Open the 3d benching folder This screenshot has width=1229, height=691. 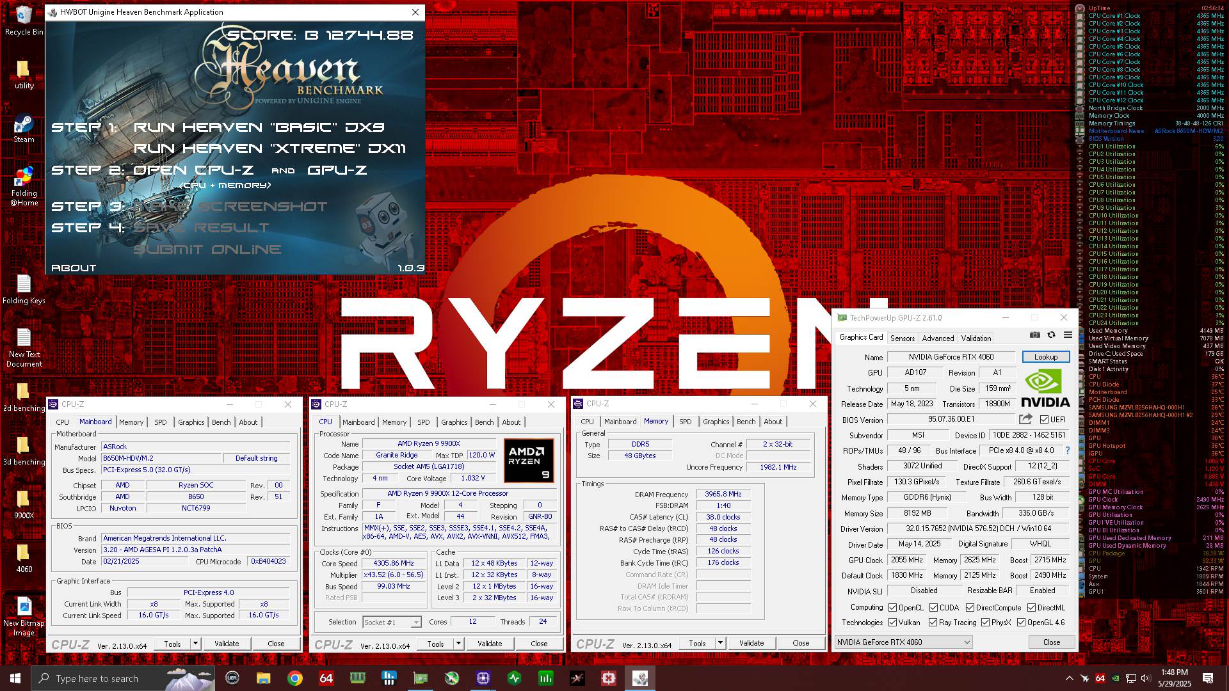pos(24,451)
